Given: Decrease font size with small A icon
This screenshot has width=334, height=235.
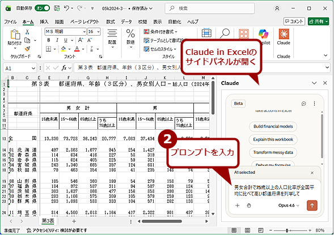Looking at the screenshot, I should coord(90,40).
